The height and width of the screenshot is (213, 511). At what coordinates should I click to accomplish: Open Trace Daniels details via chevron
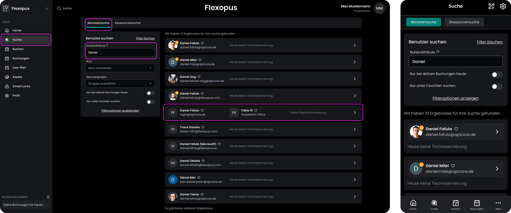355,129
